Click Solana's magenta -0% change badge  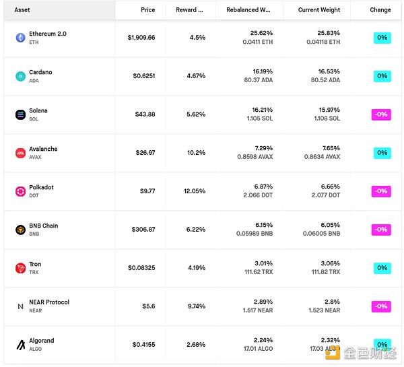[x=381, y=114]
